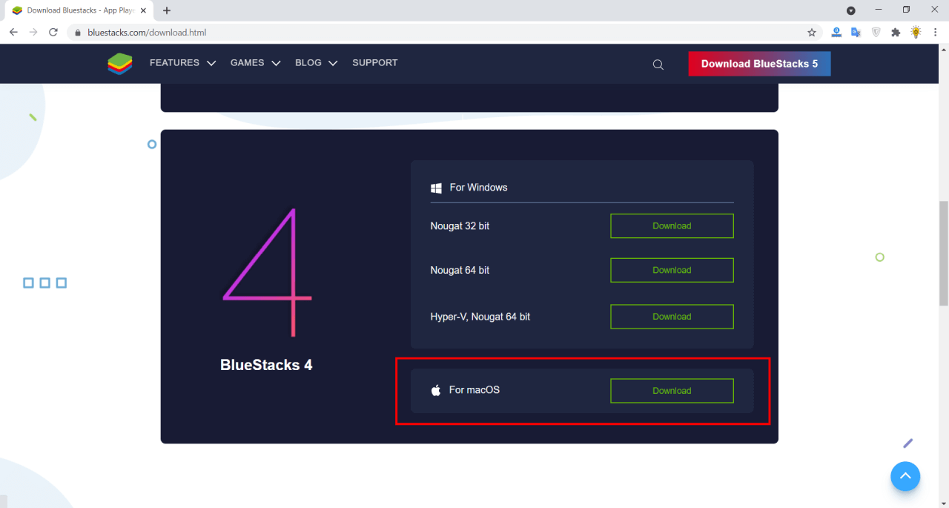Click the Windows logo beside For Windows

(x=436, y=188)
